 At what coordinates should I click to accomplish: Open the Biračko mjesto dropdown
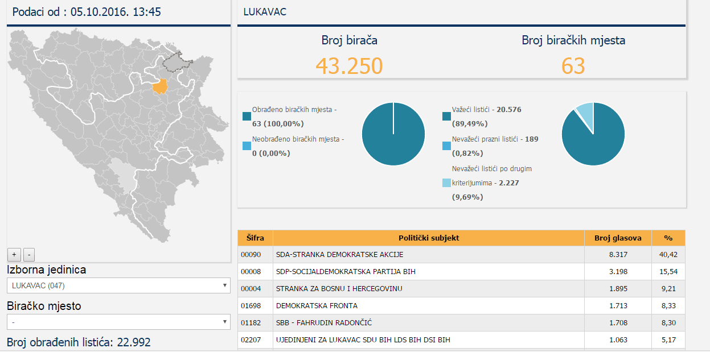(x=118, y=322)
